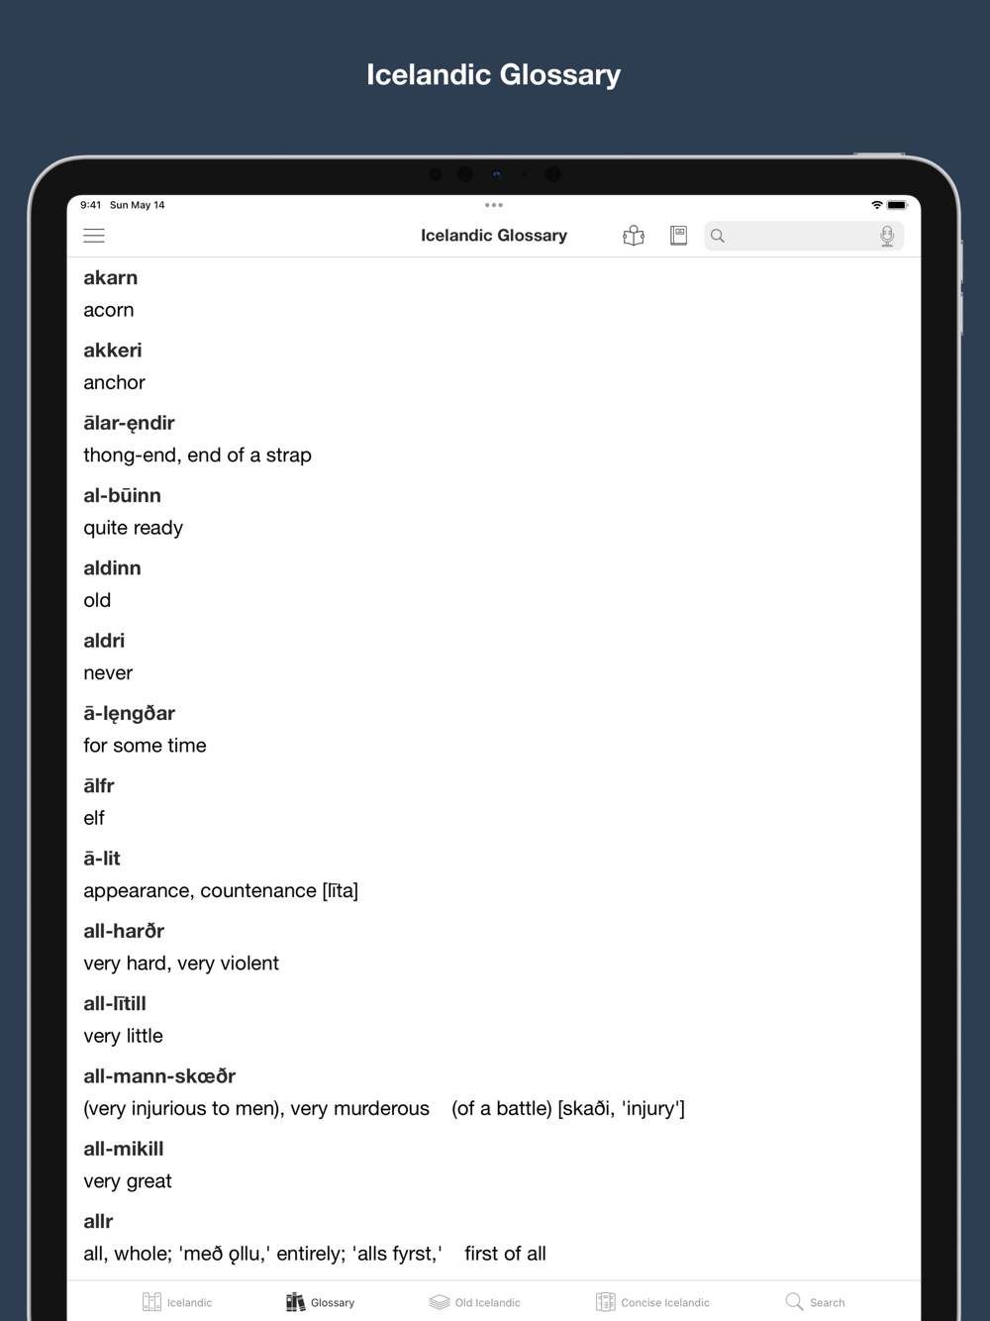Open the entry 'all-lītill'
990x1321 pixels.
(115, 1003)
